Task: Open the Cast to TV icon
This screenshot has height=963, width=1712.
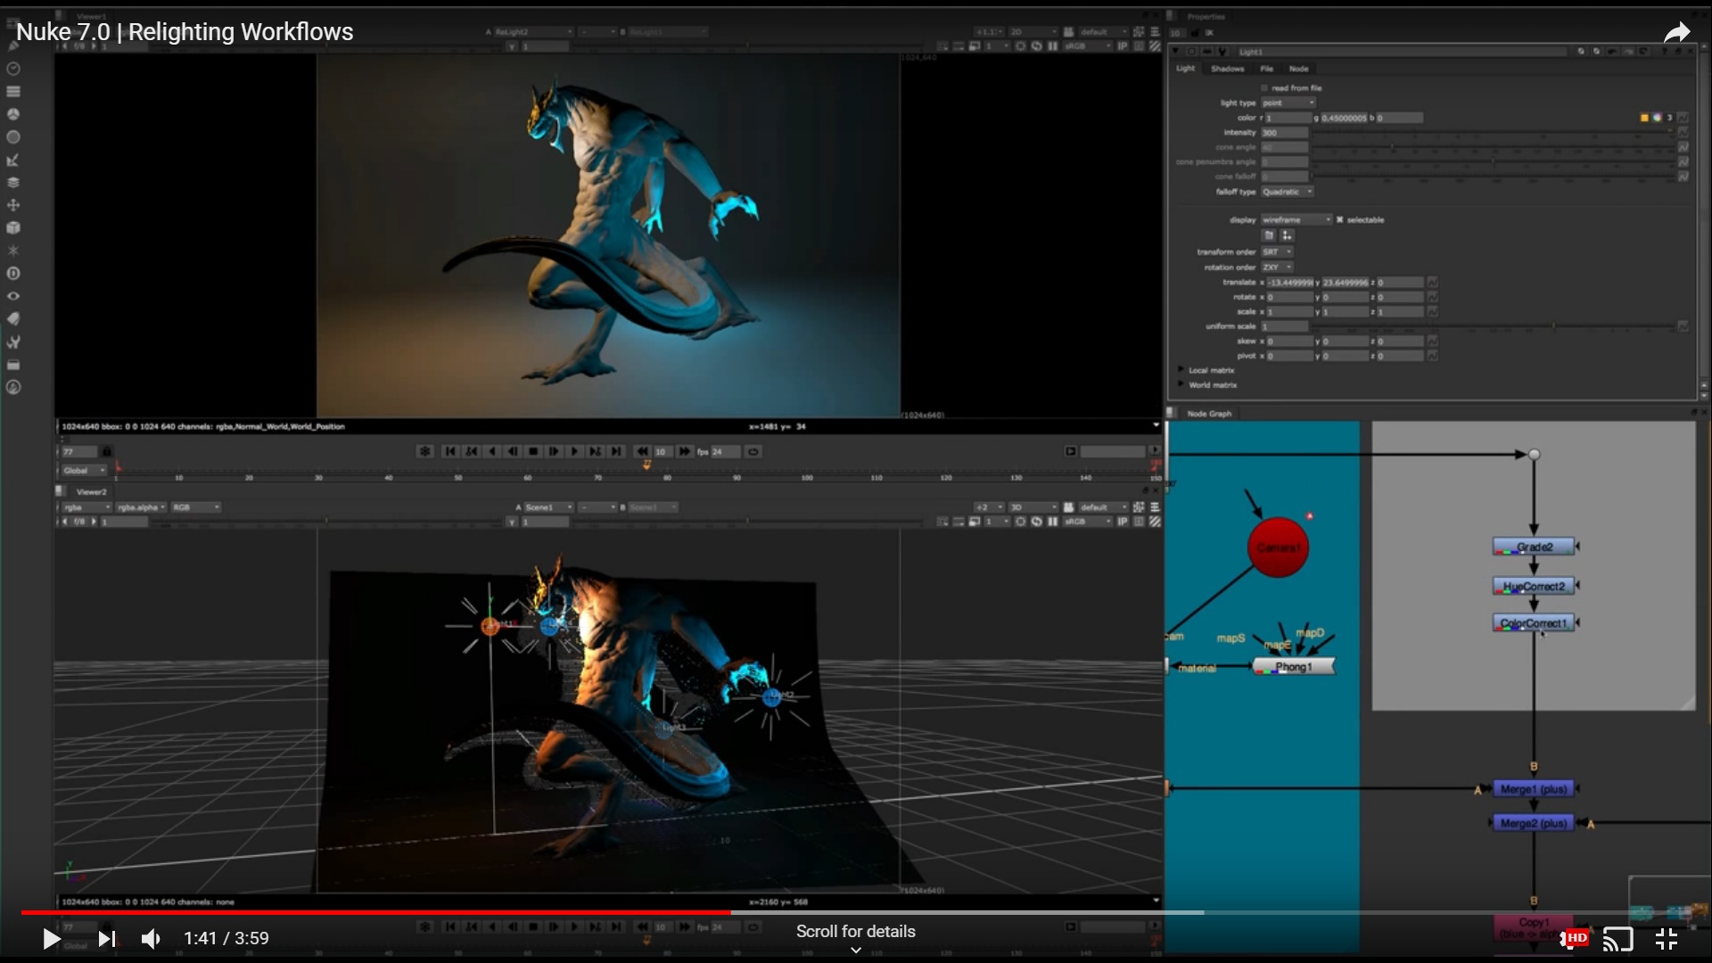Action: point(1617,938)
